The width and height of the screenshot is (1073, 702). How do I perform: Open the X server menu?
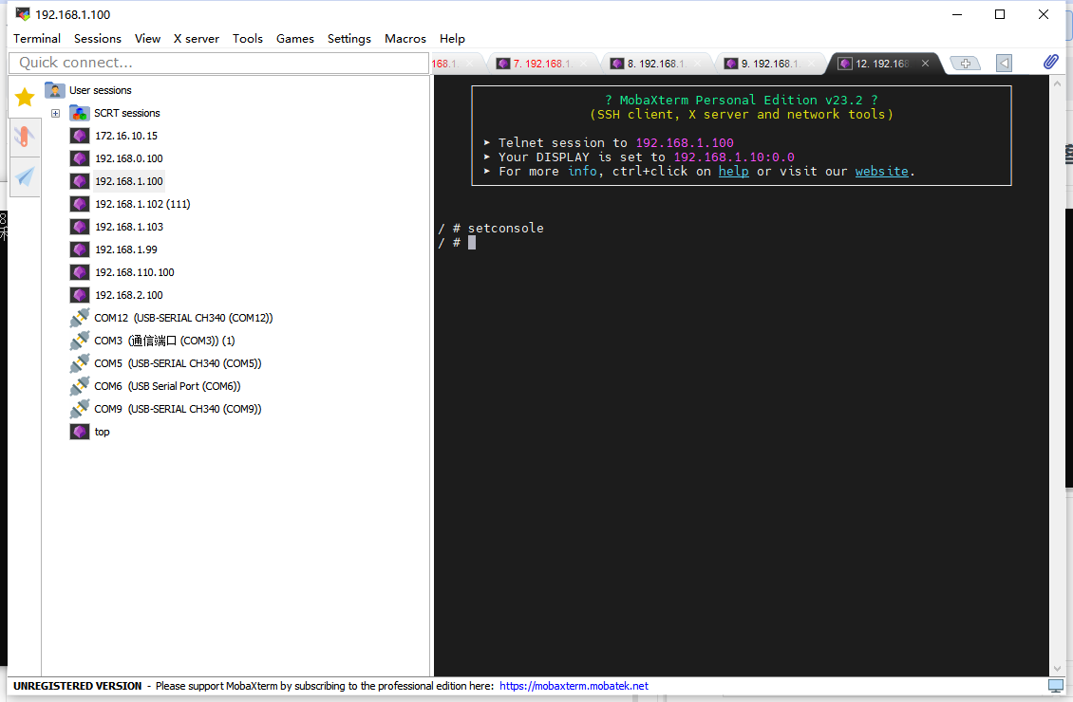tap(197, 38)
